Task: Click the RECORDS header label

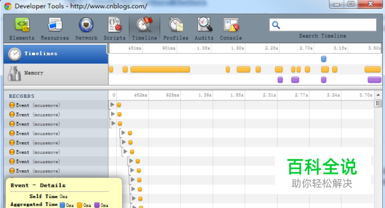Action: point(22,96)
